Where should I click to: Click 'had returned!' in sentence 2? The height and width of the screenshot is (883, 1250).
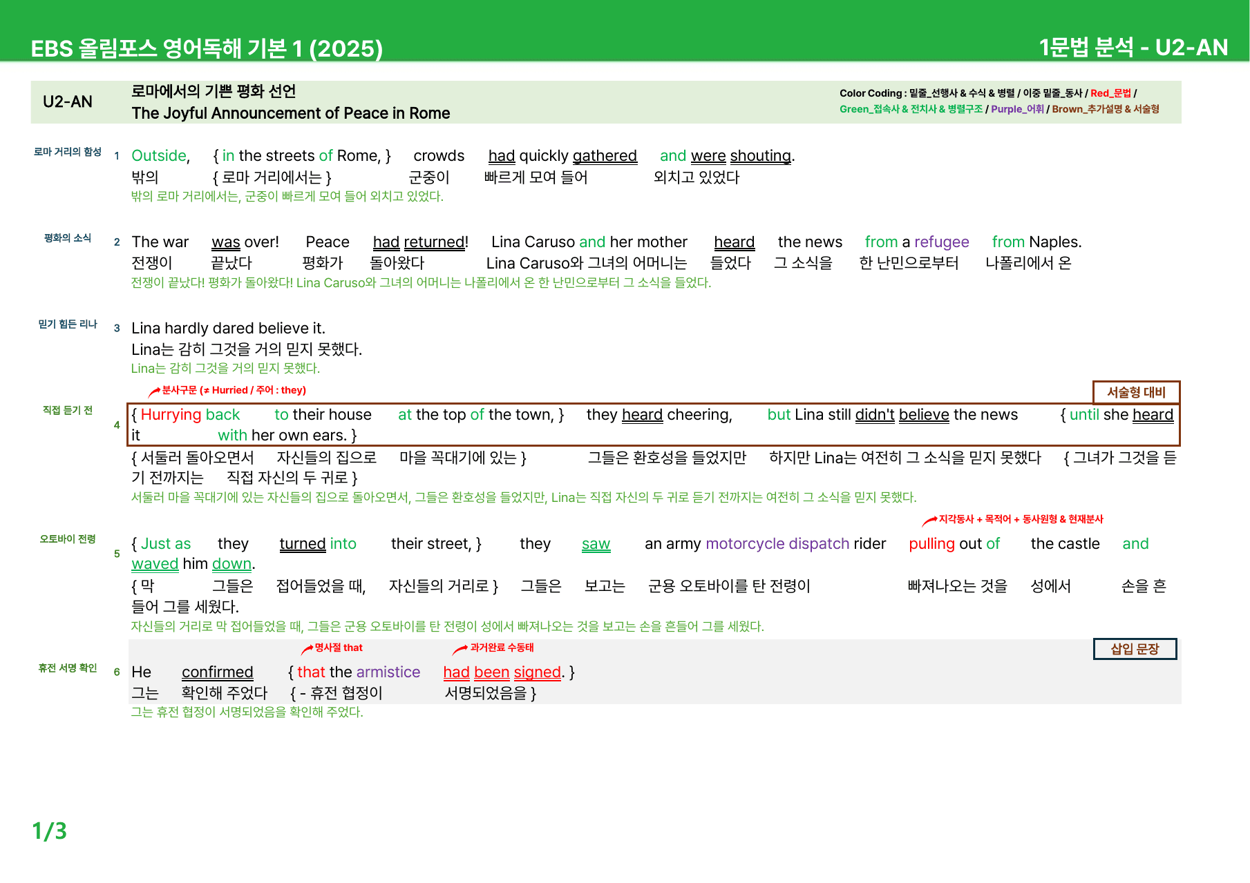[420, 242]
